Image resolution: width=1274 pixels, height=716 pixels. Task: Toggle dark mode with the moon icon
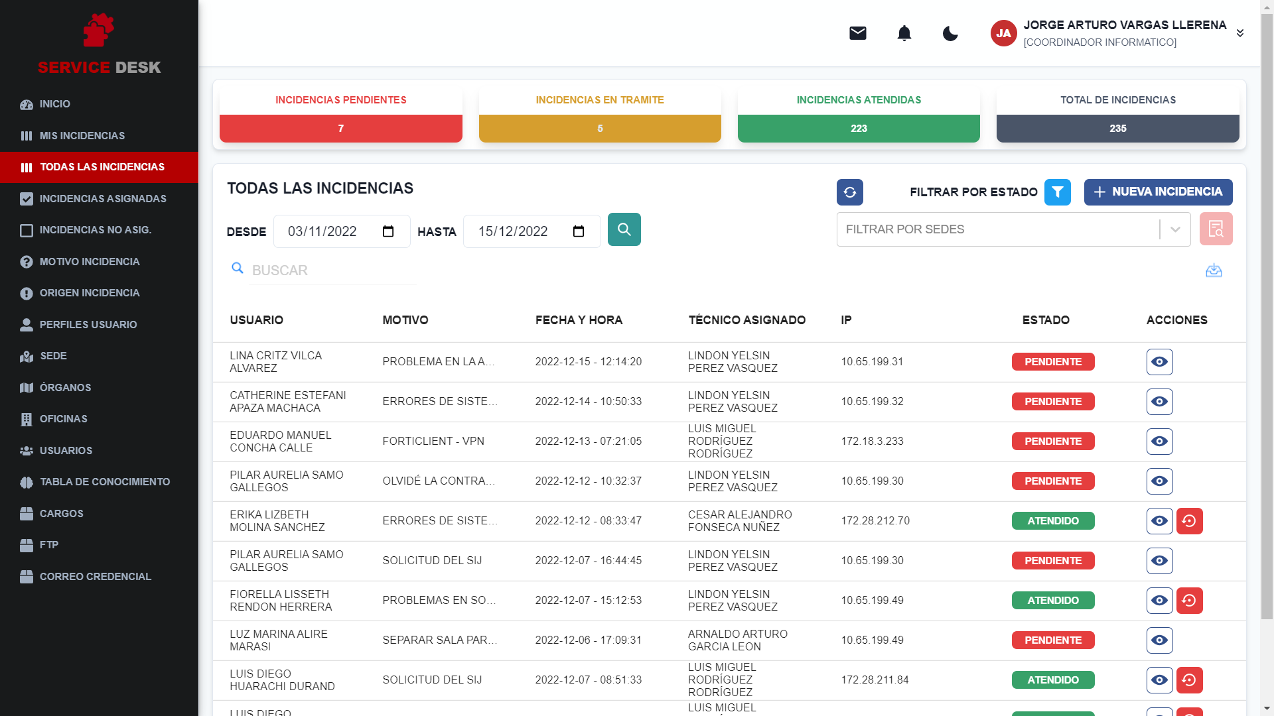click(950, 33)
